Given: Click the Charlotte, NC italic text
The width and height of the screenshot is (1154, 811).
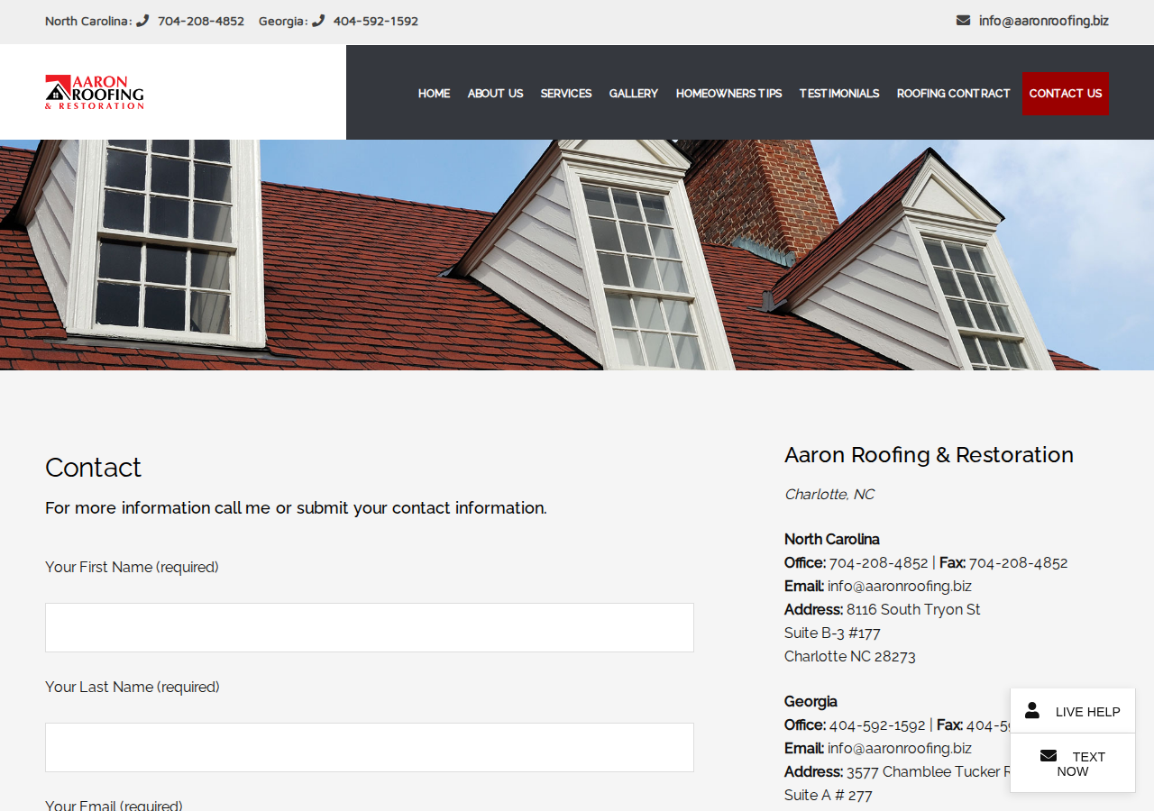Looking at the screenshot, I should (x=829, y=495).
